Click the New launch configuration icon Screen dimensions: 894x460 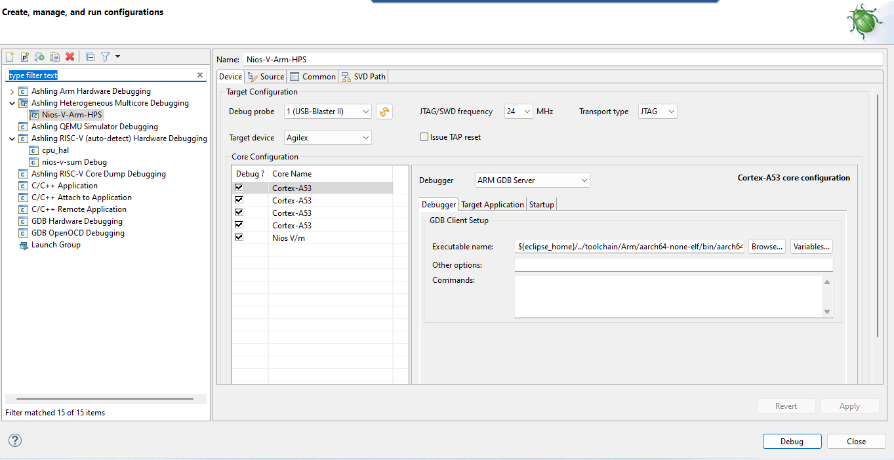(10, 57)
